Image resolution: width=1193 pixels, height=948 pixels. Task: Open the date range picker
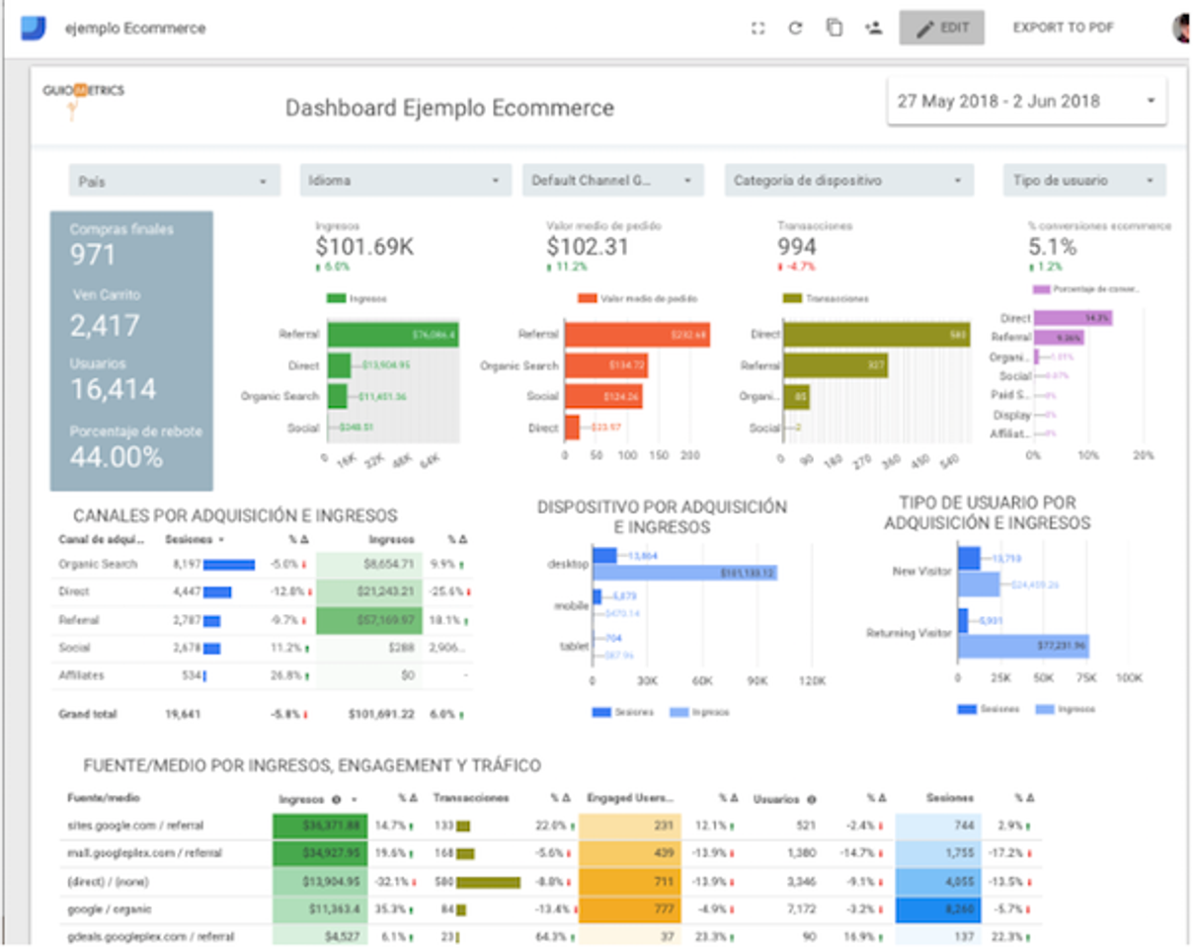[x=1026, y=101]
